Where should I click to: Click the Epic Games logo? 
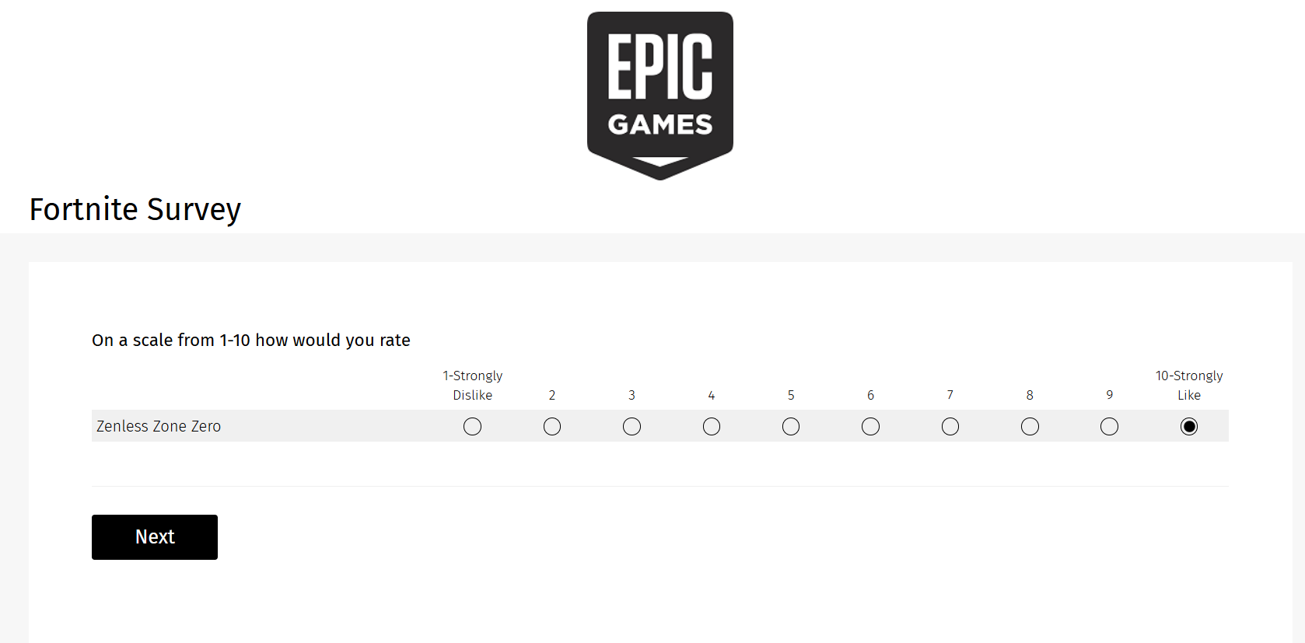(x=659, y=95)
